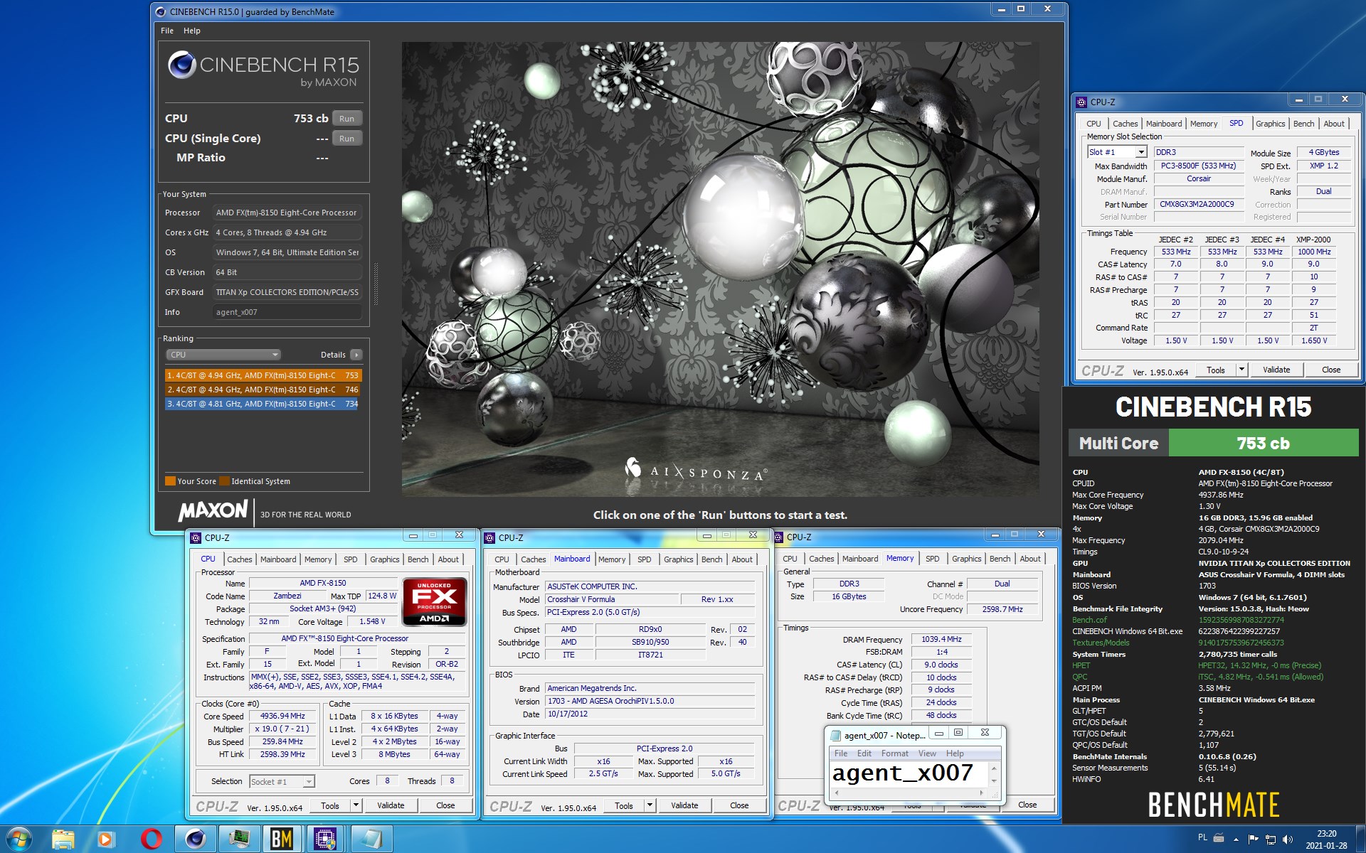This screenshot has height=853, width=1366.
Task: Open BenchMate BM taskbar icon
Action: click(282, 839)
